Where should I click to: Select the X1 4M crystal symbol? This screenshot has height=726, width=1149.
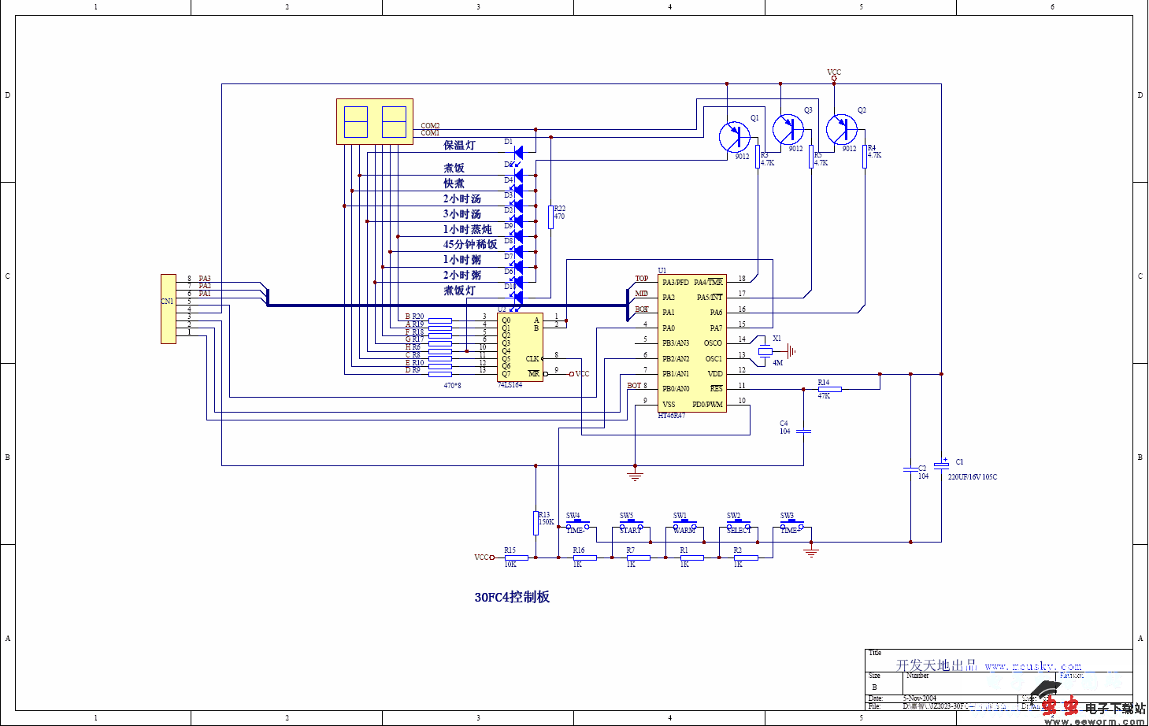(x=765, y=351)
